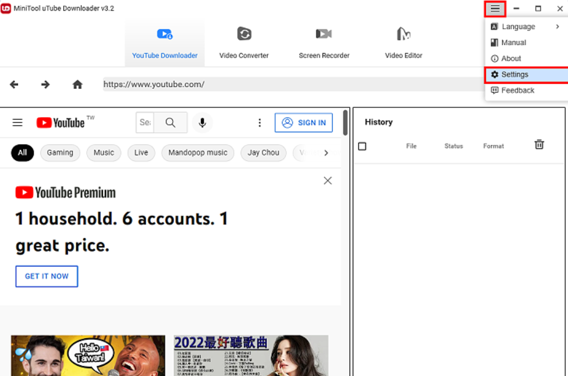Click the Status column header

point(454,146)
